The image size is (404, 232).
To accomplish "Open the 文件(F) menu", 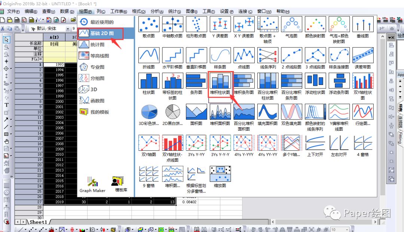I will [13, 11].
